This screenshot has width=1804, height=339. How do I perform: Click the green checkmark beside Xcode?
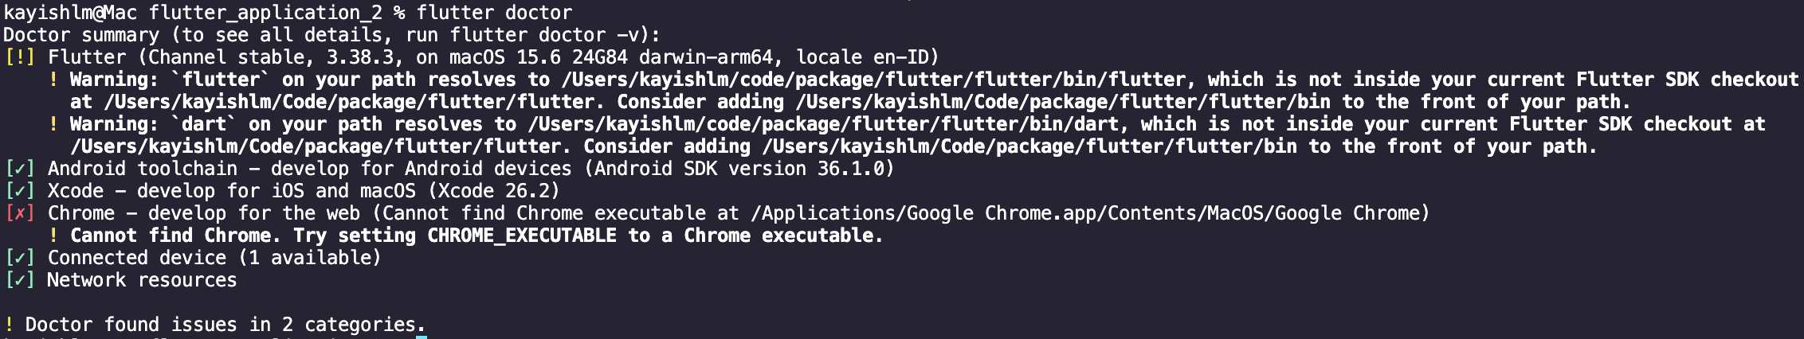(19, 191)
